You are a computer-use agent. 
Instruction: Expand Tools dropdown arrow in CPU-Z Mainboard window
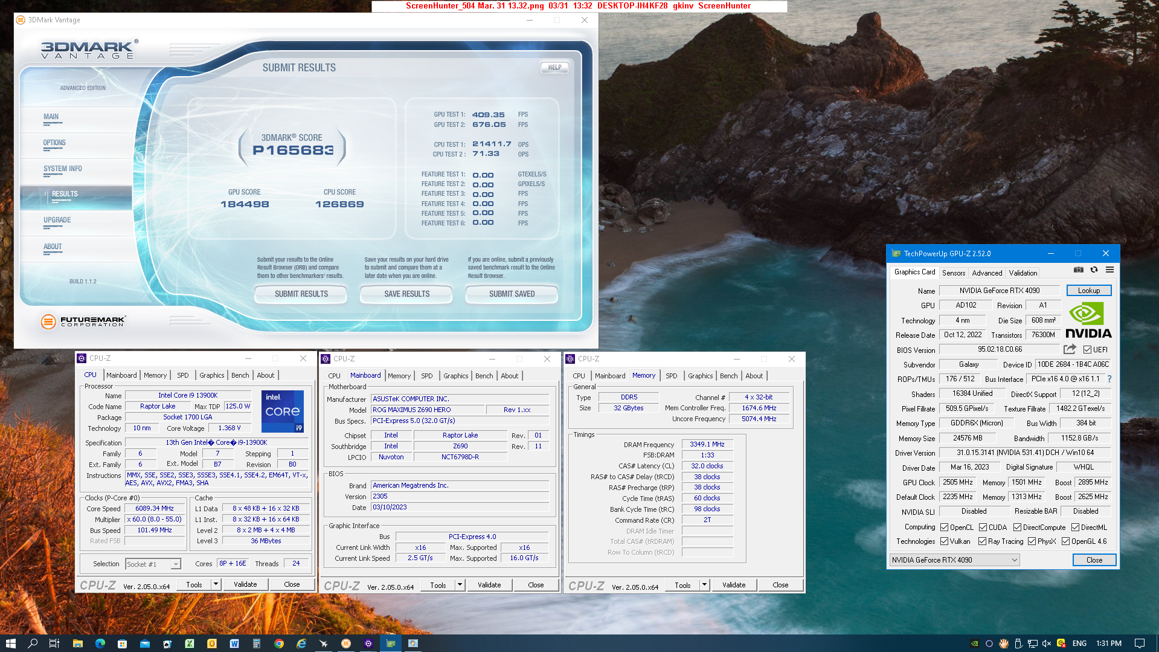click(460, 585)
